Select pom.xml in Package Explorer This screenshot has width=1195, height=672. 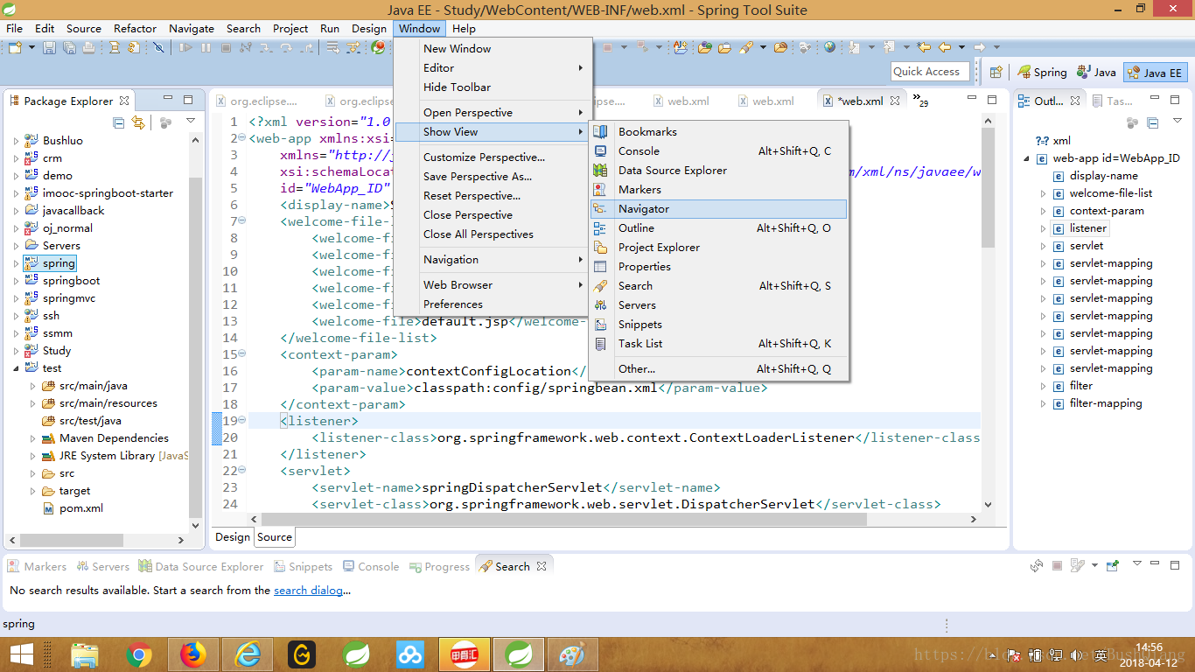point(73,507)
